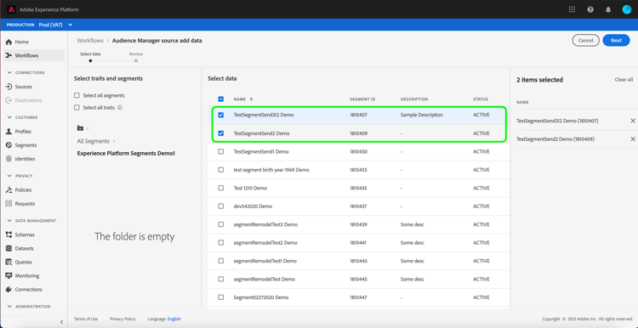Remove TestSegmentSend312 Demo from selected items

click(x=633, y=121)
